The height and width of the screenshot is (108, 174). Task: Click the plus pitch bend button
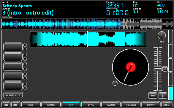(x=163, y=96)
